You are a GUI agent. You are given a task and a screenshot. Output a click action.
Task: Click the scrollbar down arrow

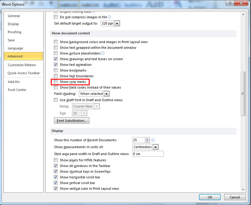pyautogui.click(x=243, y=190)
